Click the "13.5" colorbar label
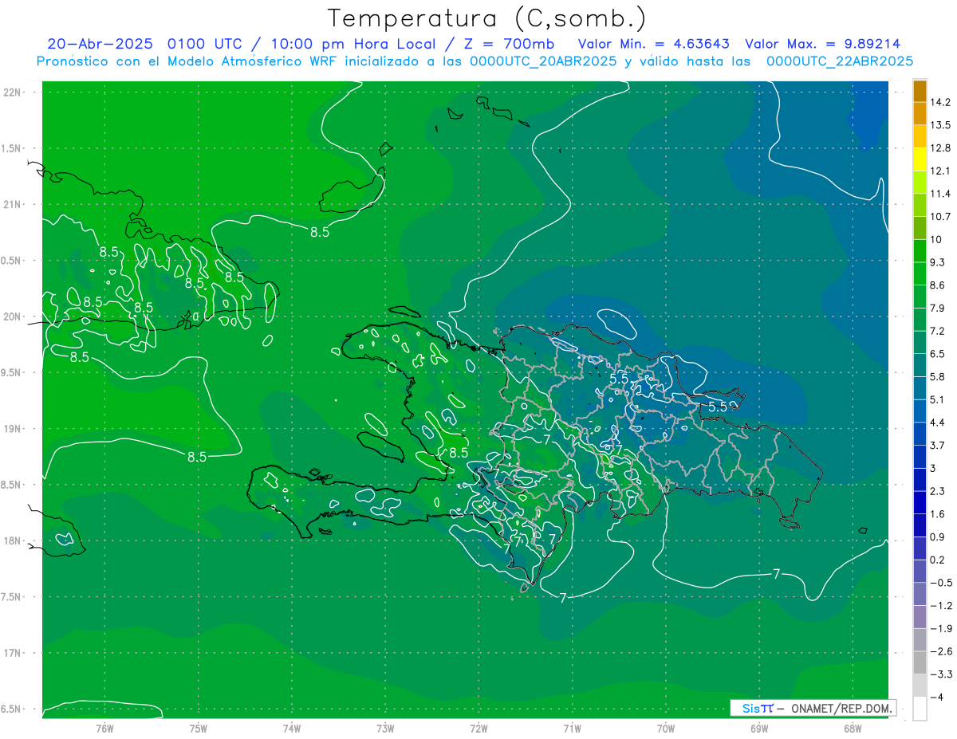Screen dimensions: 957x739 click(940, 125)
